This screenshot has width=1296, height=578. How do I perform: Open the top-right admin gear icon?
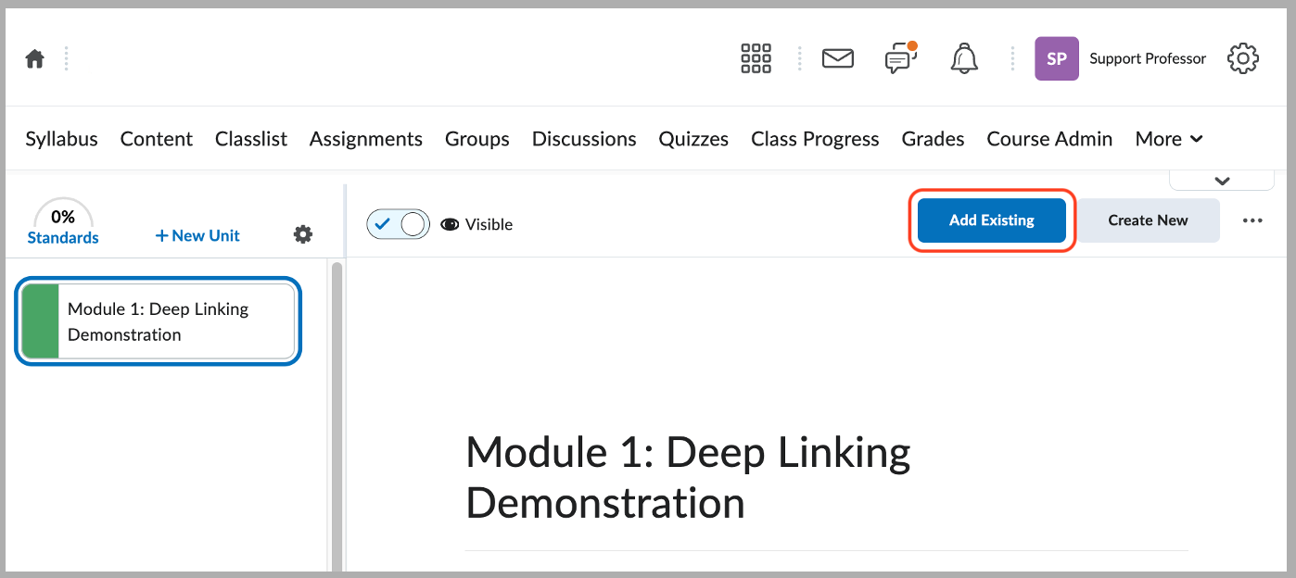tap(1243, 57)
